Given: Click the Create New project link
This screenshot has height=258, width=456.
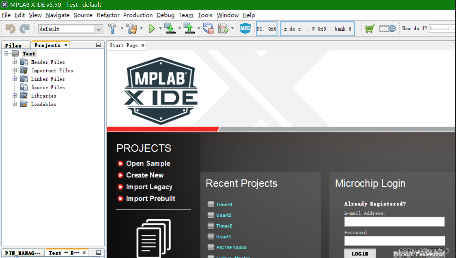Looking at the screenshot, I should tap(145, 175).
